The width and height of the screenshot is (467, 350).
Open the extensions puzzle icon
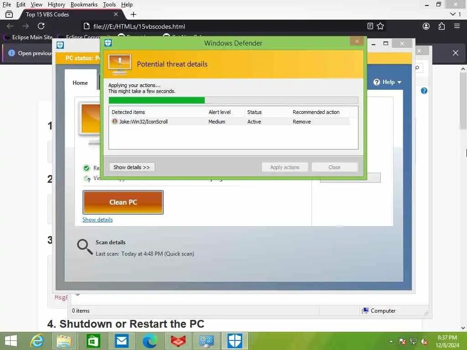[441, 26]
